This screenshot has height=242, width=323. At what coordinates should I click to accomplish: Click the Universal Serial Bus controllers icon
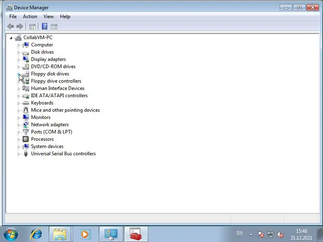pos(26,154)
